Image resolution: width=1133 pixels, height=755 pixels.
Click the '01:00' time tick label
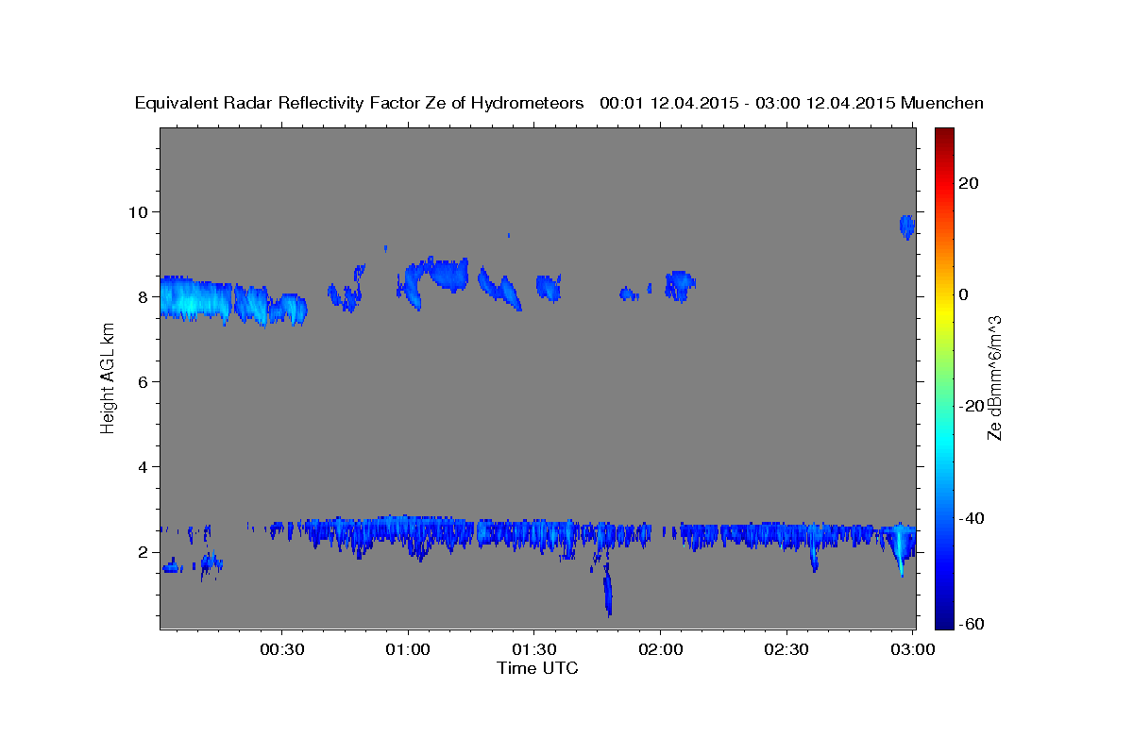pos(409,650)
